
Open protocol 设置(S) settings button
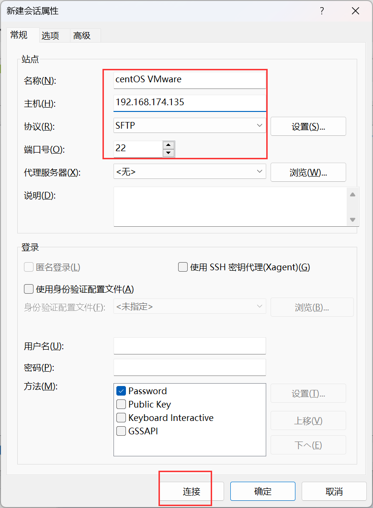[x=308, y=127]
